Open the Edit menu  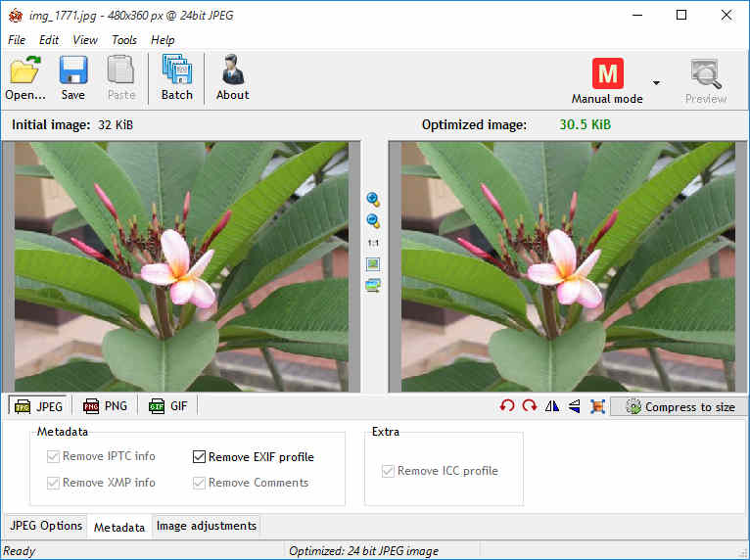49,40
